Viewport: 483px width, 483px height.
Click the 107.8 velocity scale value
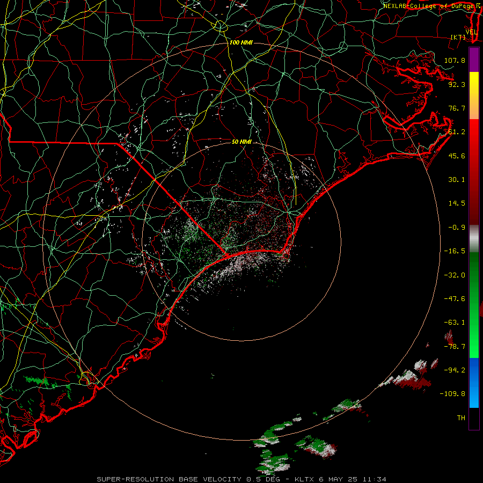pos(455,60)
